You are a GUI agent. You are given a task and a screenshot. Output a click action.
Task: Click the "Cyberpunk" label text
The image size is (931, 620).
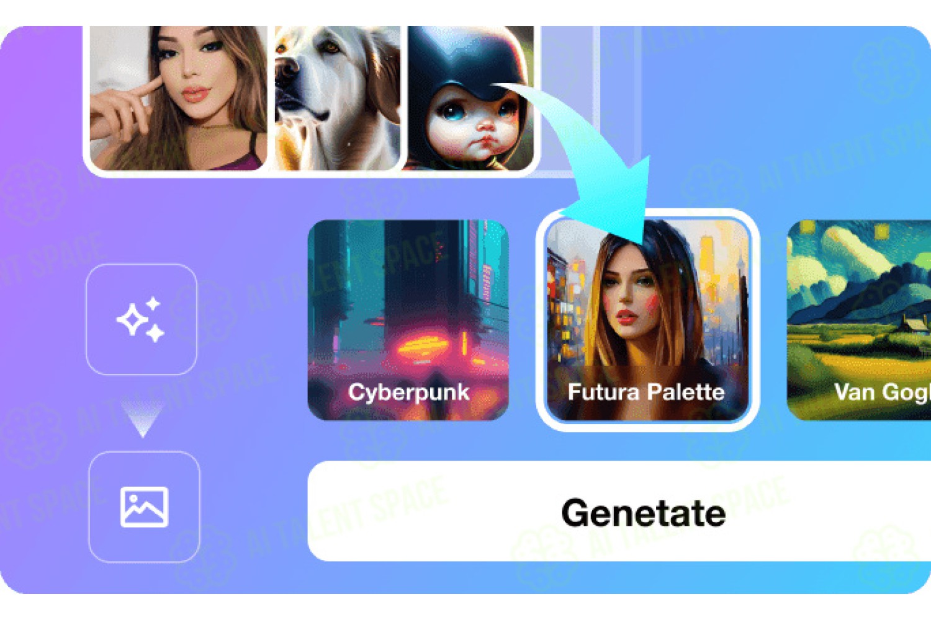tap(408, 392)
